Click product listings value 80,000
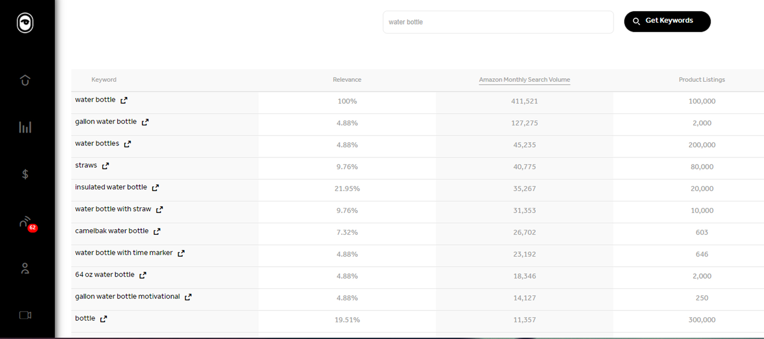 pos(702,167)
